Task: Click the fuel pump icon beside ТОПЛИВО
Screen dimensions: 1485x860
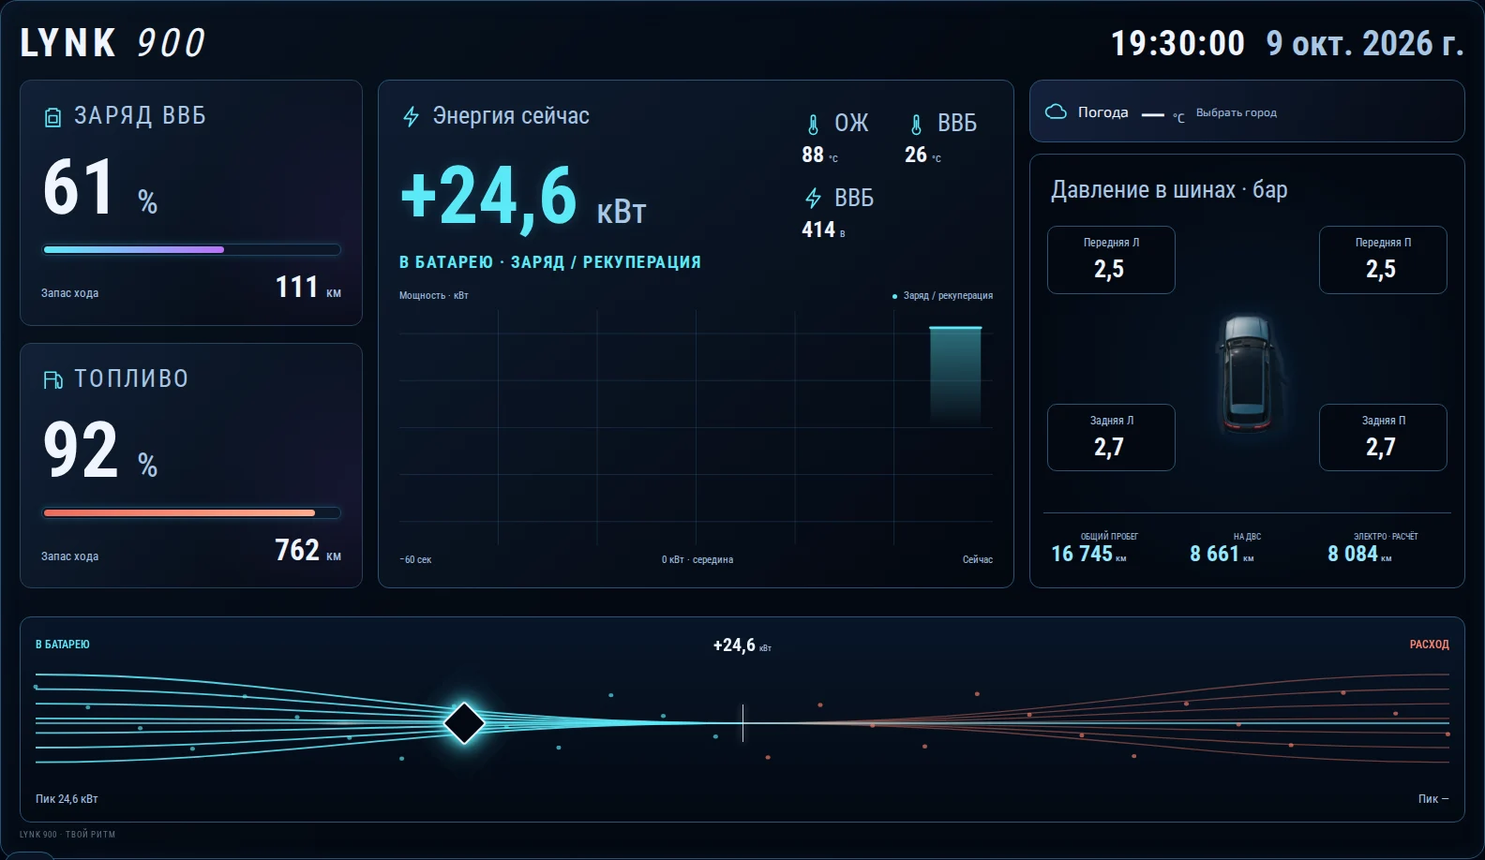Action: pyautogui.click(x=53, y=379)
